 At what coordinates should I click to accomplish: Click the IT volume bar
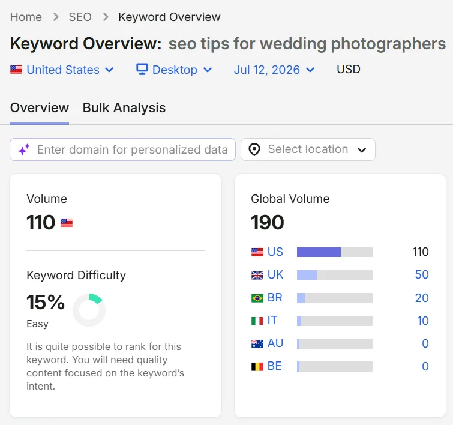pyautogui.click(x=335, y=321)
